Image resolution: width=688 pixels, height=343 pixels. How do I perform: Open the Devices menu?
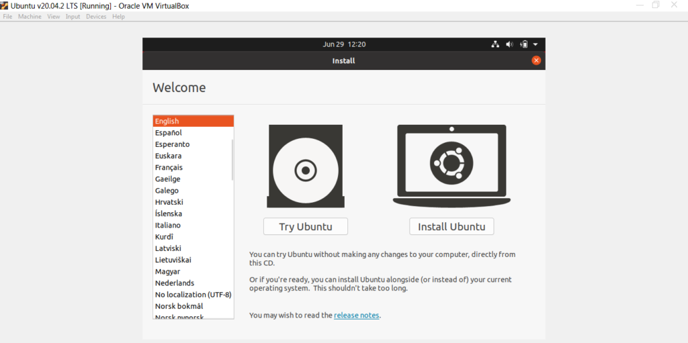point(96,17)
